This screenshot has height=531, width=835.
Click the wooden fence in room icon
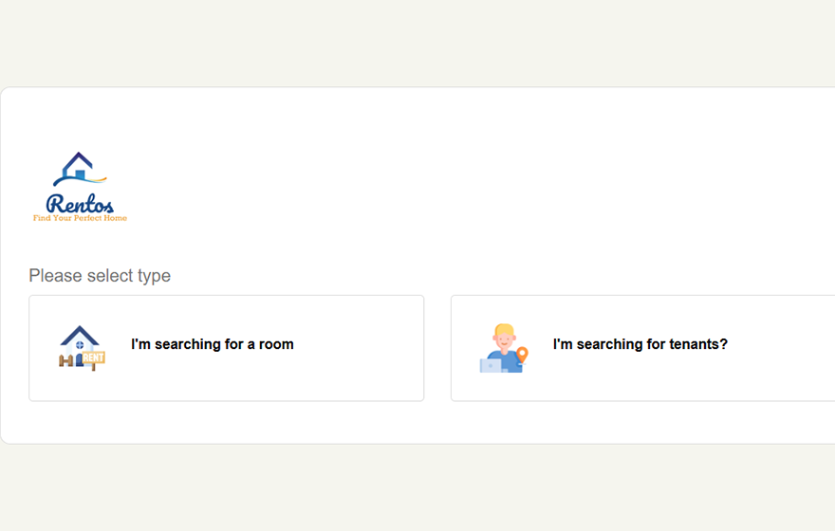pyautogui.click(x=68, y=361)
